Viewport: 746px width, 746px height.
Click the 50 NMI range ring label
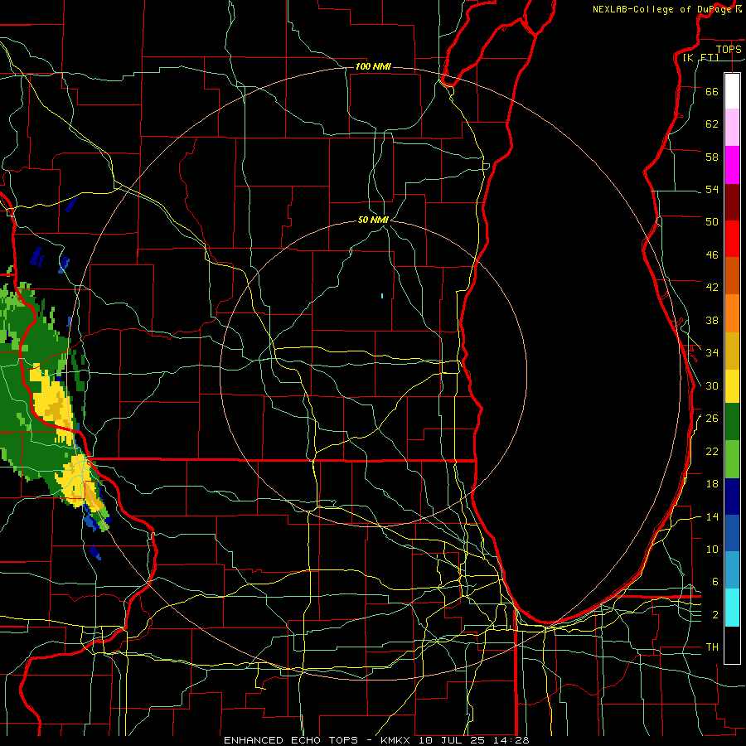[x=373, y=220]
